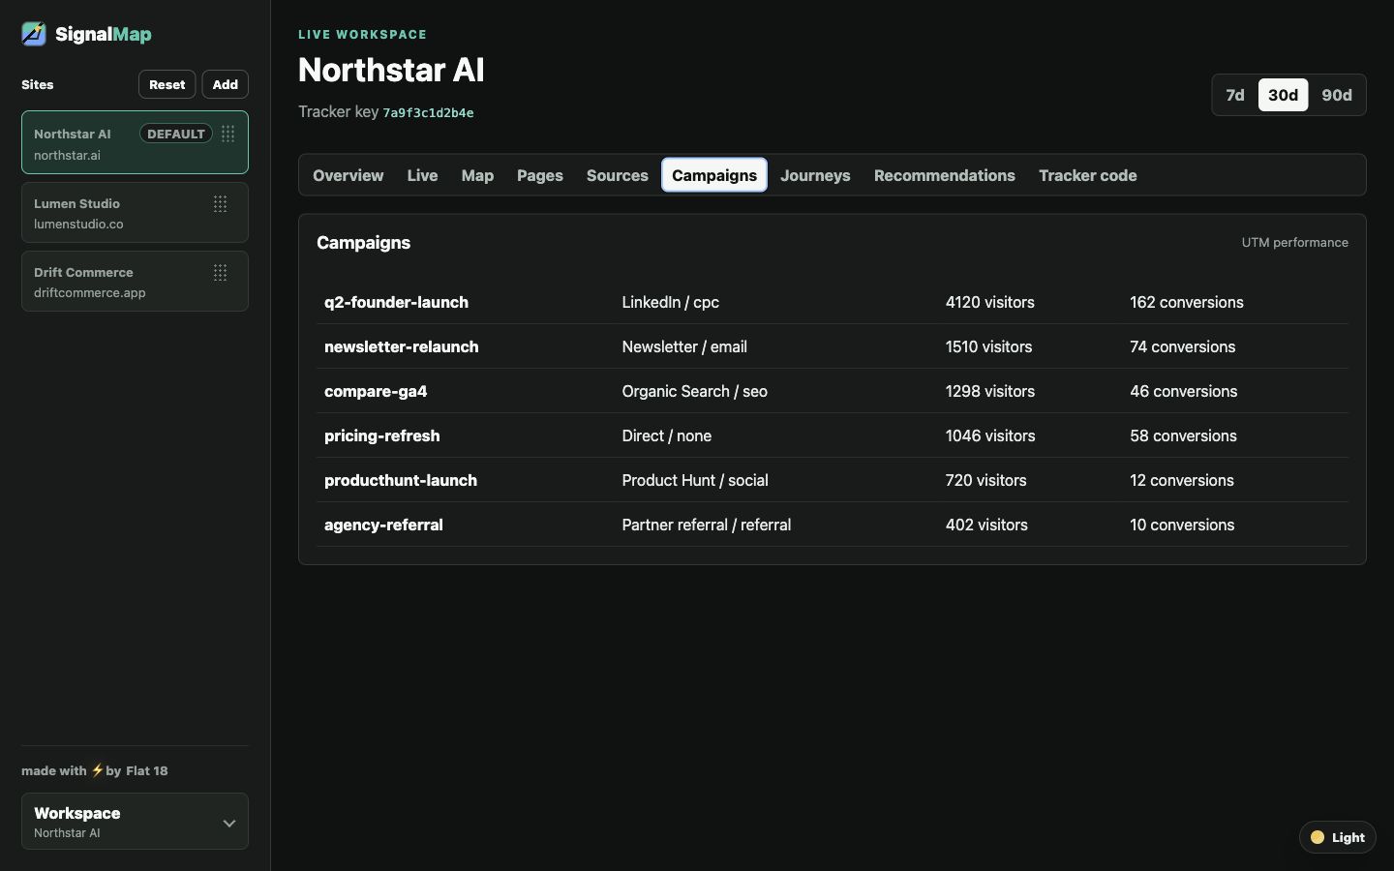1394x871 pixels.
Task: Click the 4120 visitors value
Action: [x=989, y=302]
